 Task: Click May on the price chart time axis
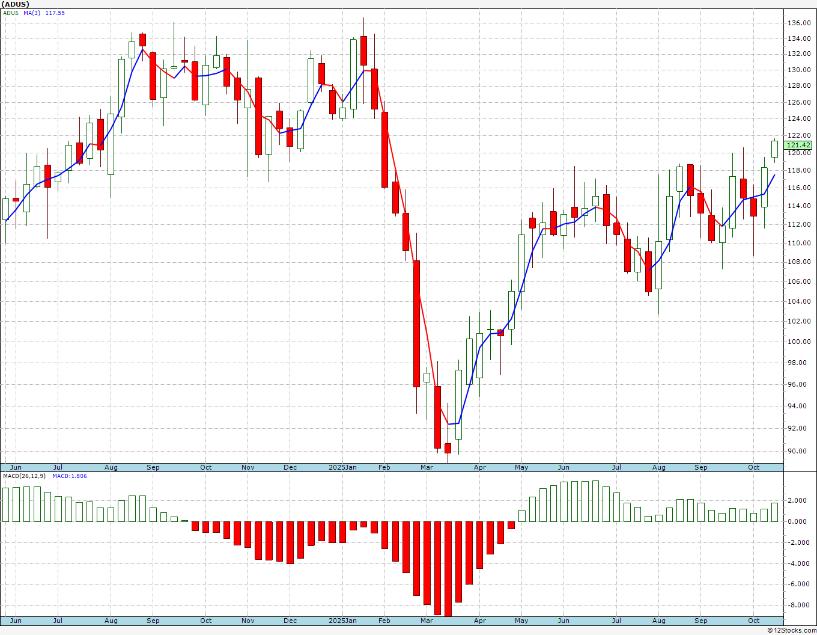pyautogui.click(x=521, y=467)
